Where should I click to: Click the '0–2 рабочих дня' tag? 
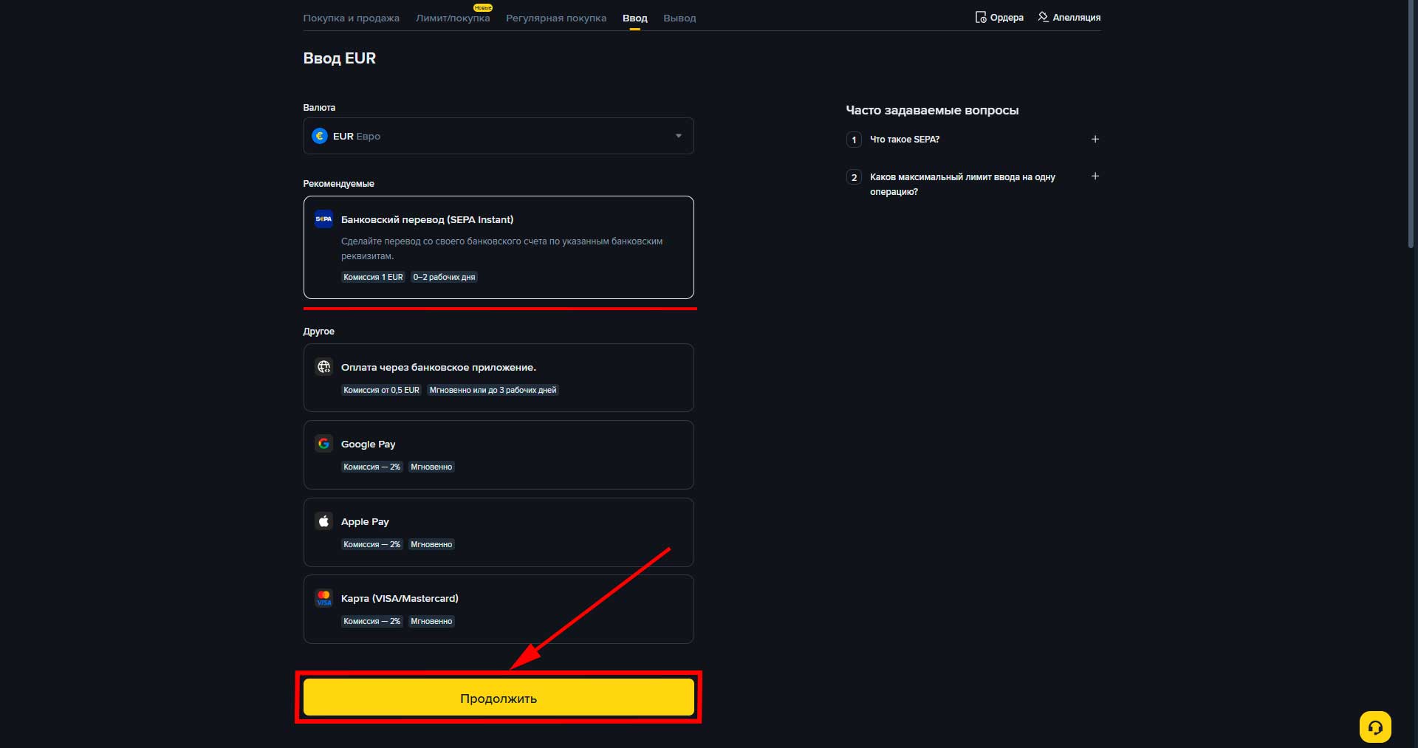[x=444, y=277]
